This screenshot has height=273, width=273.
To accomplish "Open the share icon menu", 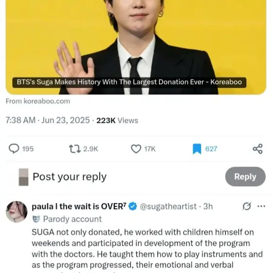I will [x=257, y=149].
